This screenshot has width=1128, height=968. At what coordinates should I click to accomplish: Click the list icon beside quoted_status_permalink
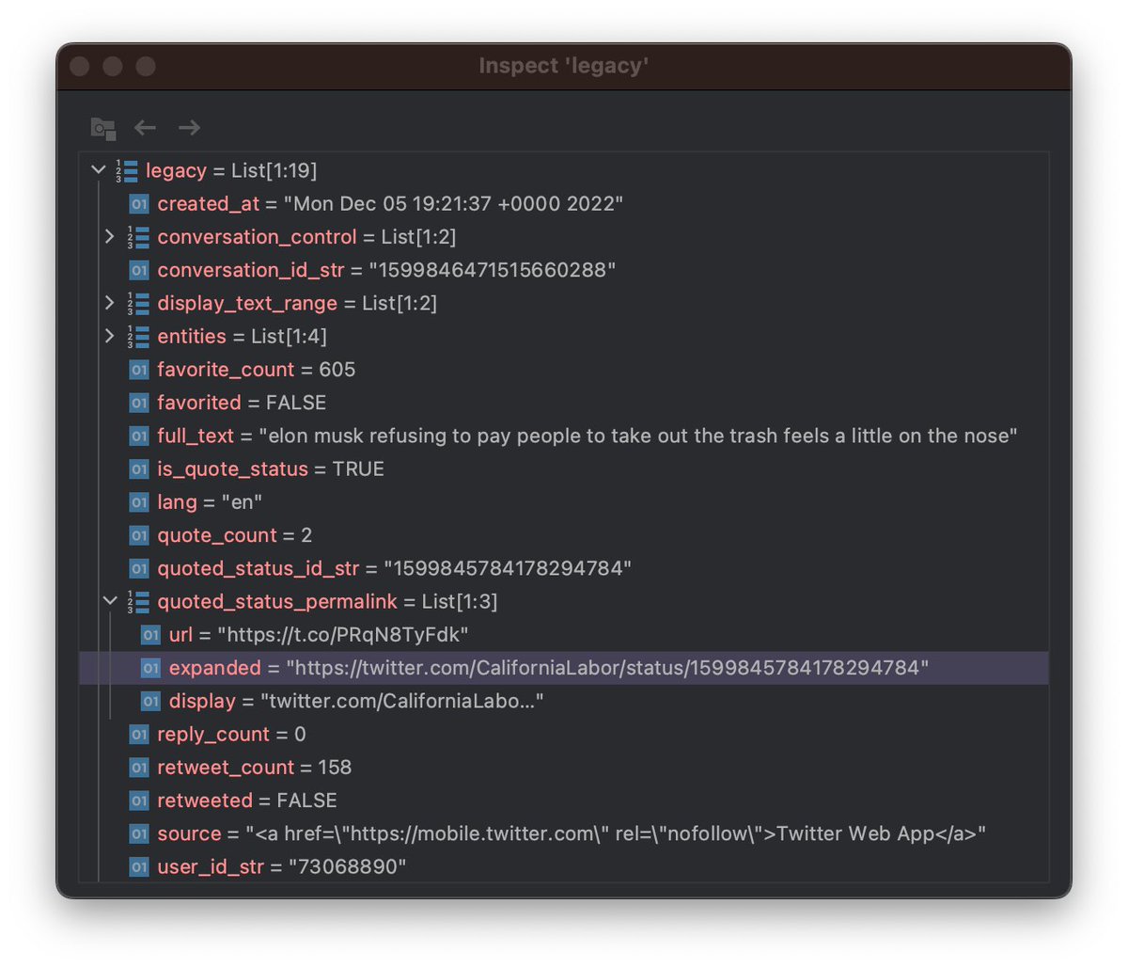(x=138, y=601)
